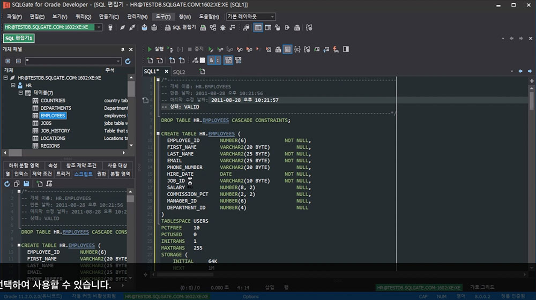Copy the script in the lower panel

coord(17,184)
